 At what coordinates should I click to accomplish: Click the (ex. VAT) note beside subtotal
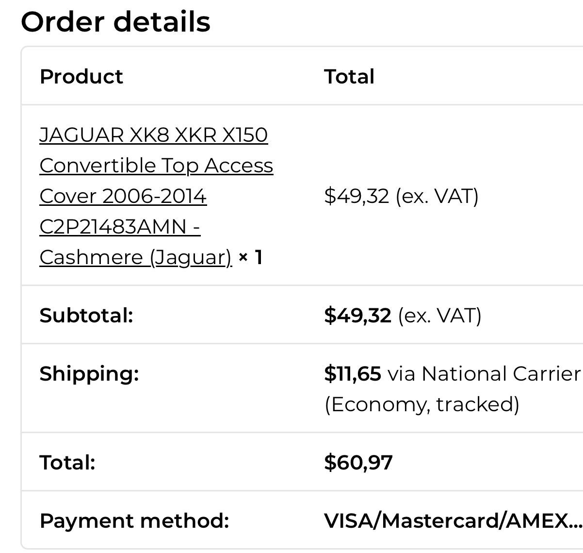pyautogui.click(x=439, y=315)
